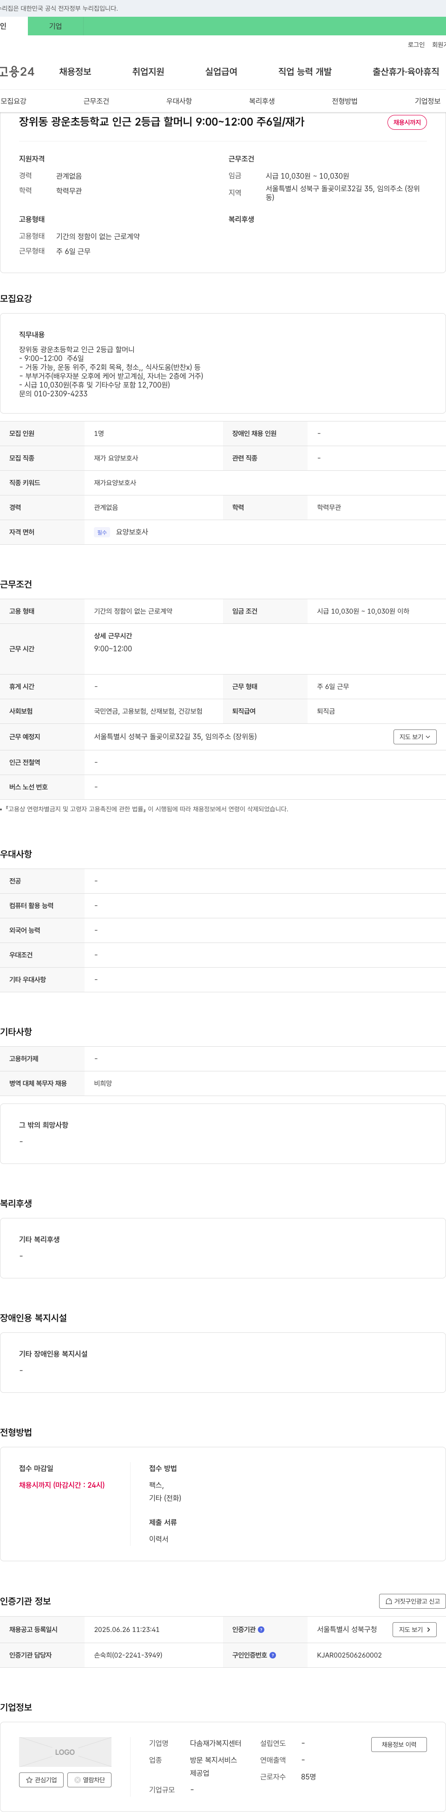This screenshot has width=446, height=1812.
Task: Click the 필수 badge beside 요양보호사
Action: (x=102, y=533)
